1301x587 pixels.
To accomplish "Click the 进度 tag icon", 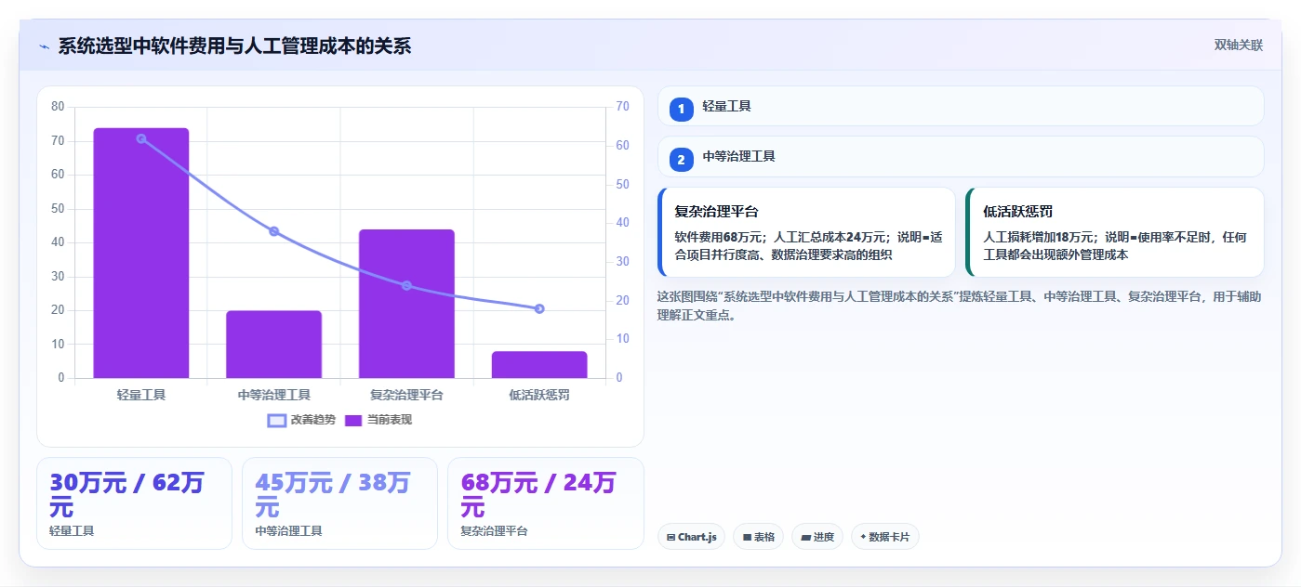I will (x=805, y=538).
